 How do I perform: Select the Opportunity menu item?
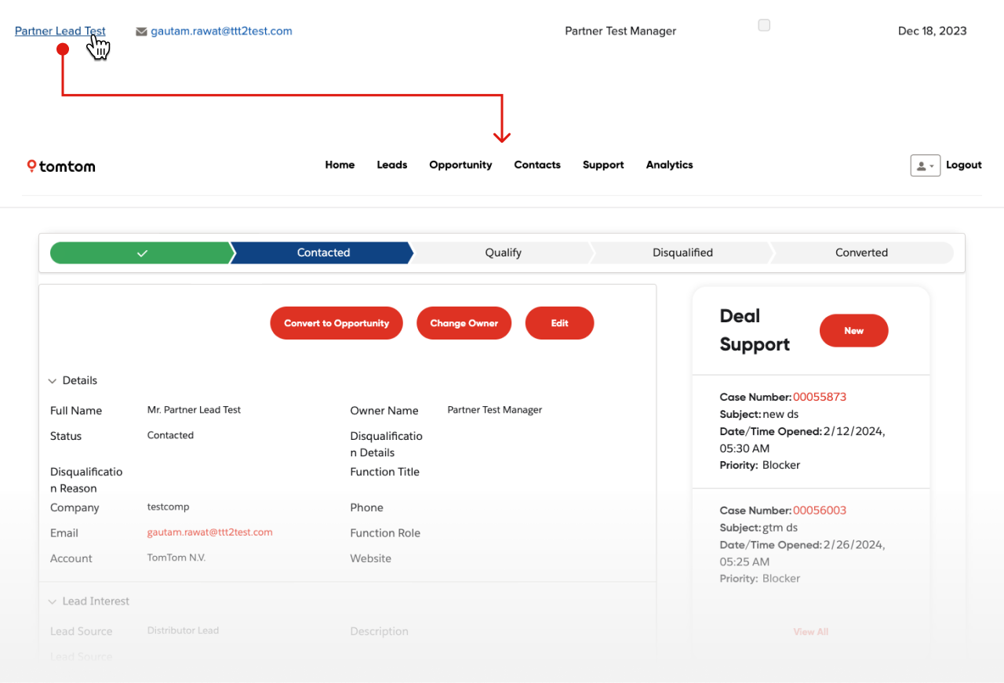460,165
